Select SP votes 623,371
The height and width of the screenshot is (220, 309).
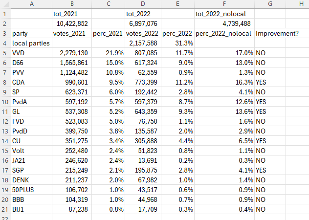pos(72,92)
